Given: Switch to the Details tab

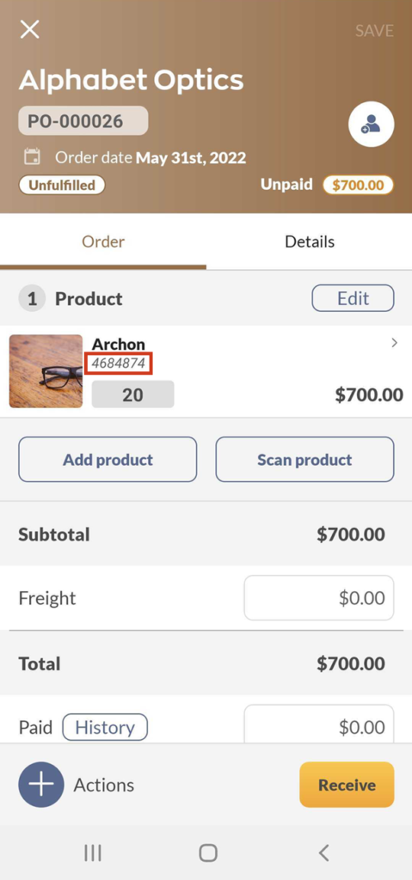Looking at the screenshot, I should click(x=310, y=241).
